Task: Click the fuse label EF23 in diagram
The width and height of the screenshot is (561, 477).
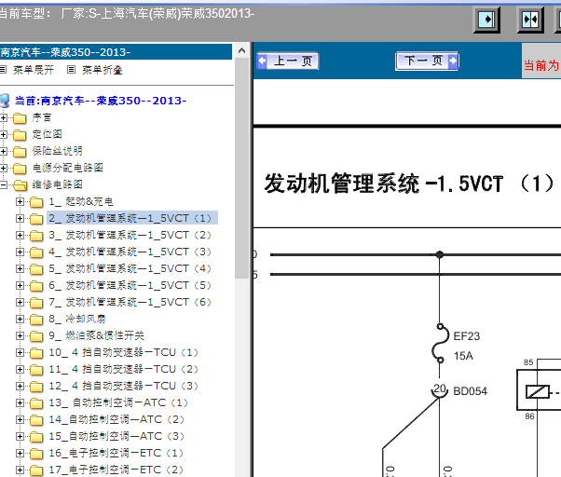Action: click(467, 336)
